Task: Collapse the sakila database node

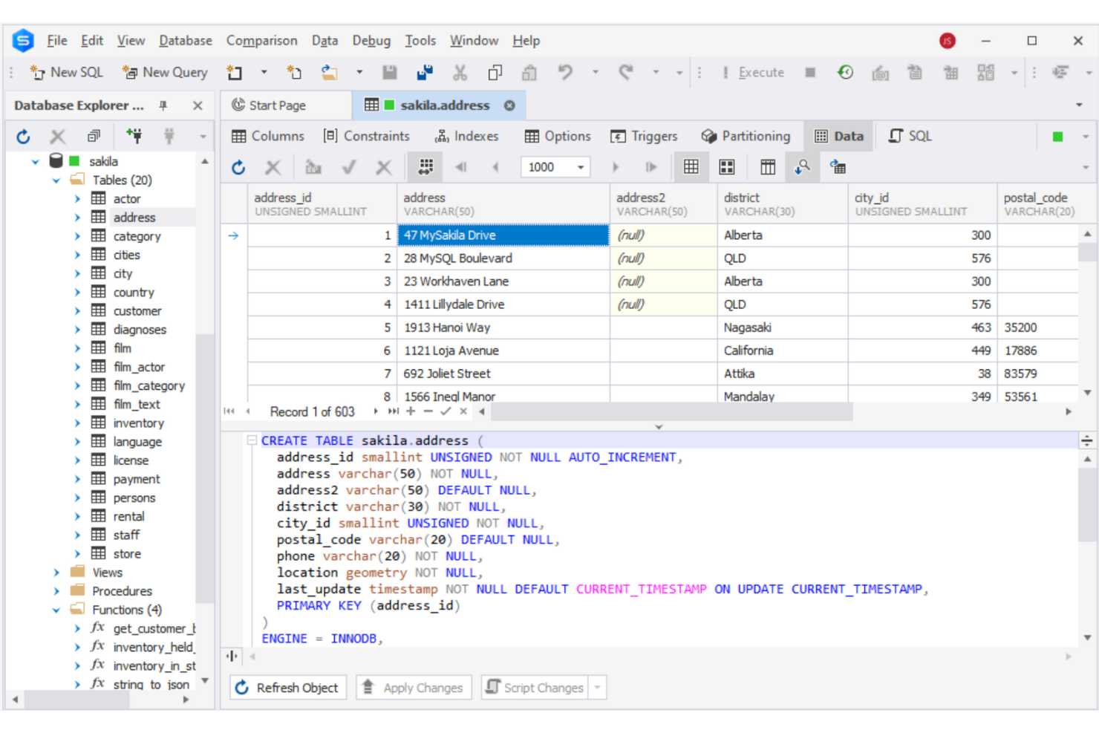Action: pos(35,160)
